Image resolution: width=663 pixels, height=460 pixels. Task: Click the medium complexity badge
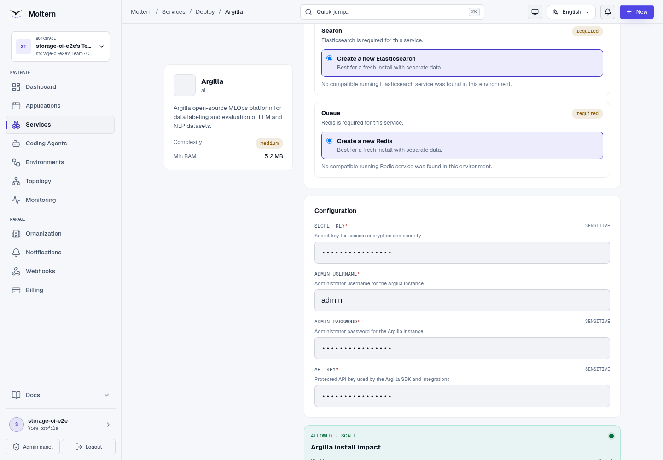269,144
